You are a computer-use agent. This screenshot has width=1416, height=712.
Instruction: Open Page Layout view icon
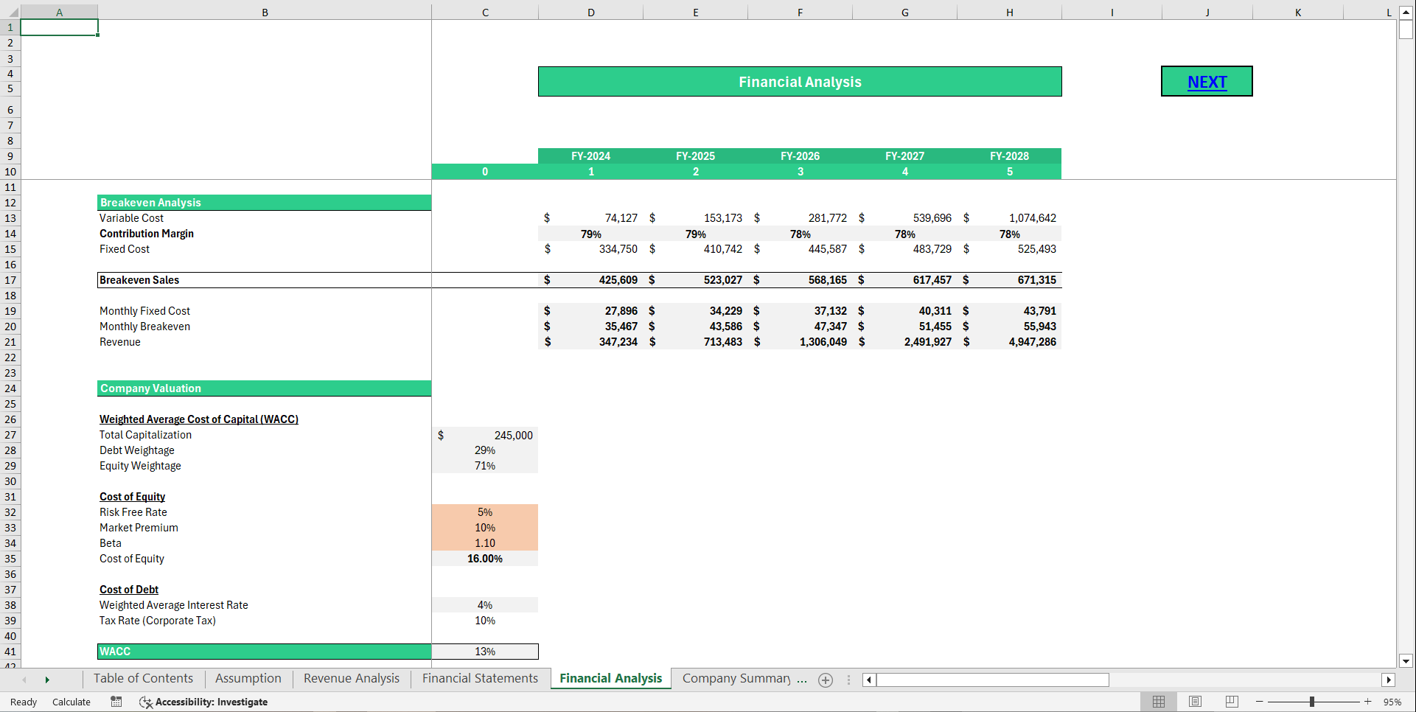pyautogui.click(x=1195, y=702)
